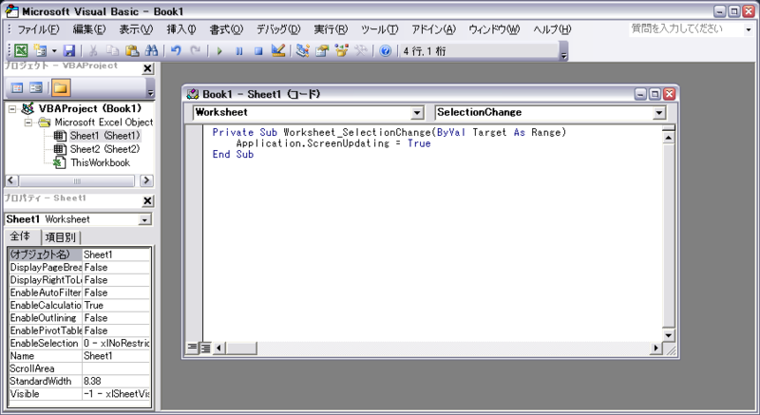Select the 項目別 properties tab
760x415 pixels.
point(61,237)
